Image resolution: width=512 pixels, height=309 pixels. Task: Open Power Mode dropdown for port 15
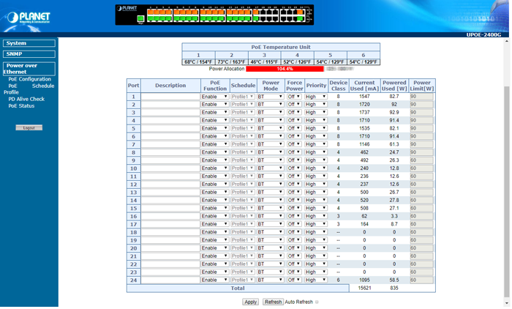pos(270,208)
